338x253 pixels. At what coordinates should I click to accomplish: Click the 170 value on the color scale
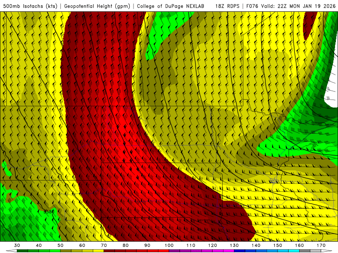point(321,245)
